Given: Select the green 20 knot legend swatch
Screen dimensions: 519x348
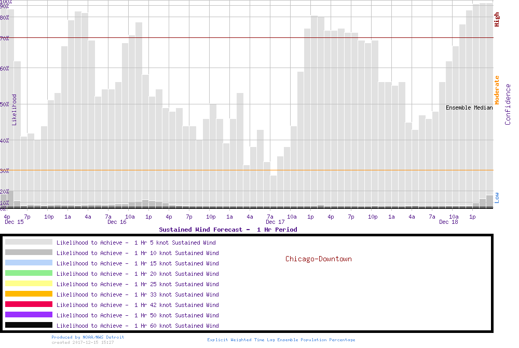Looking at the screenshot, I should 29,273.
